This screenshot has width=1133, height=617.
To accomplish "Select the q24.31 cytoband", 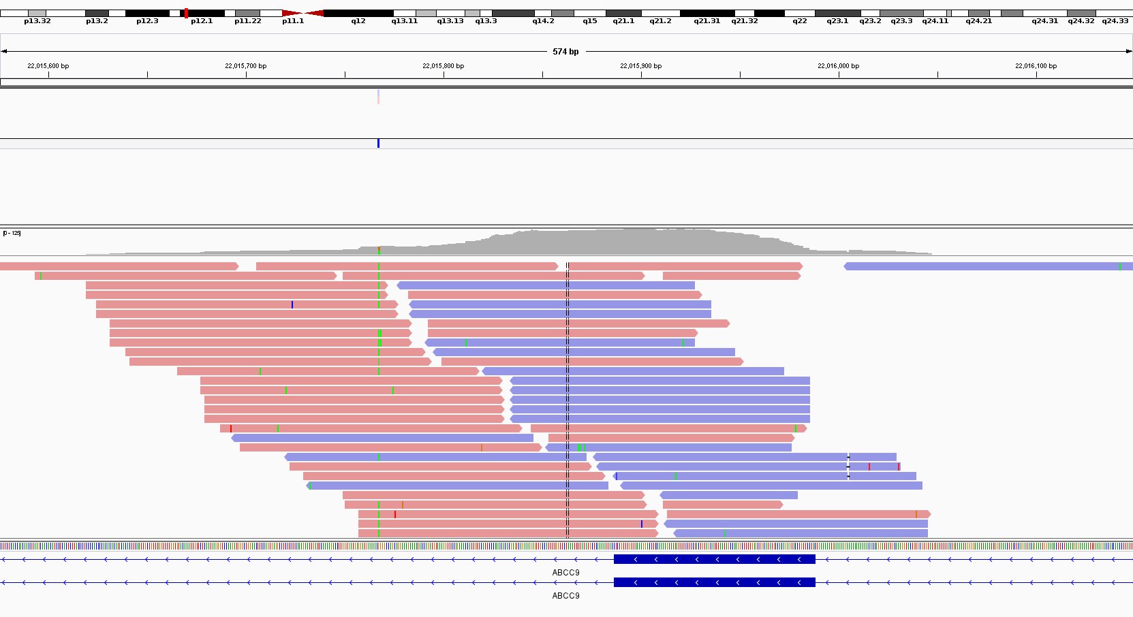I will click(1045, 13).
